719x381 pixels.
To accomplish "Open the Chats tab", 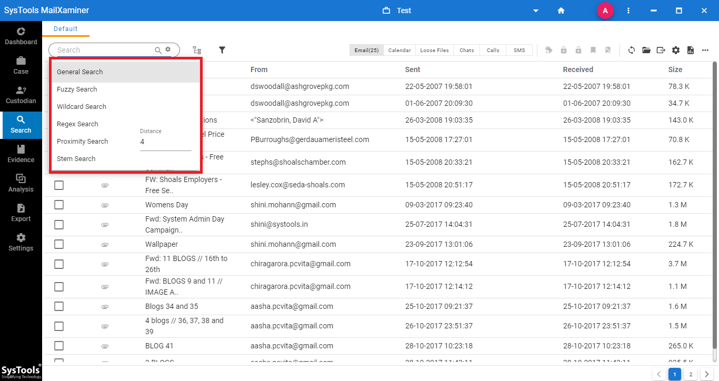I will pos(466,50).
